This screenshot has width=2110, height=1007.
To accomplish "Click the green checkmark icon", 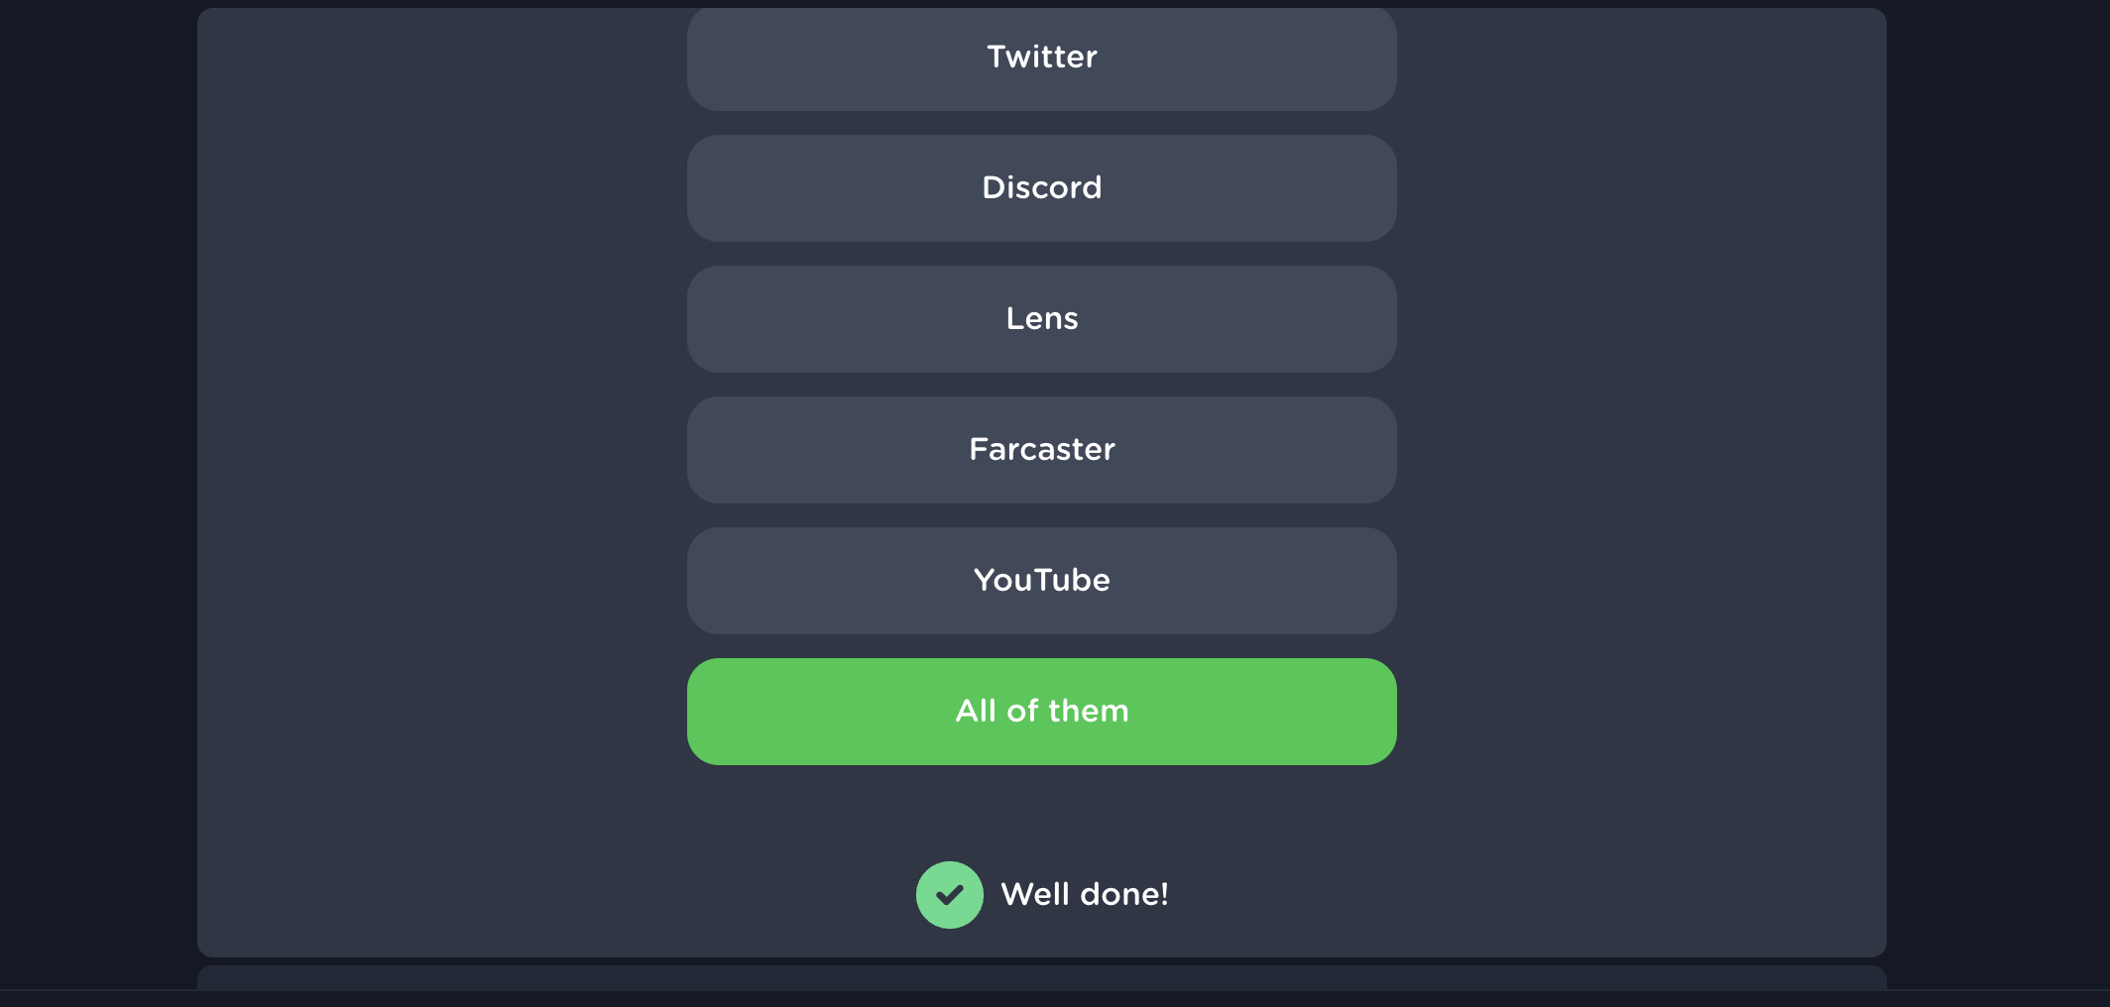I will pyautogui.click(x=949, y=894).
